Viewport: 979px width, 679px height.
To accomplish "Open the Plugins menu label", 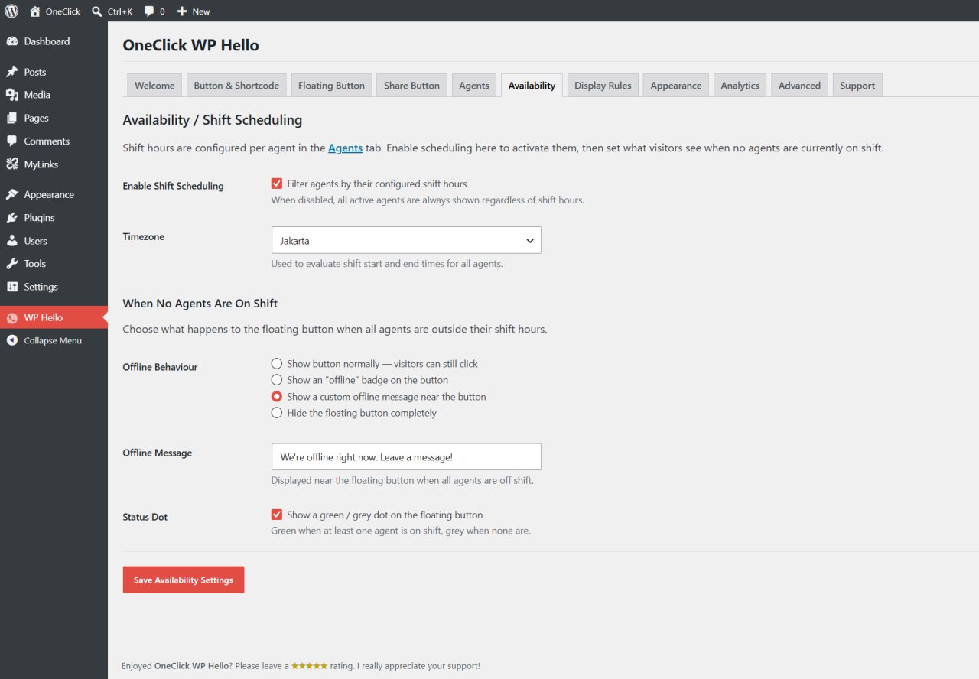I will [x=39, y=218].
